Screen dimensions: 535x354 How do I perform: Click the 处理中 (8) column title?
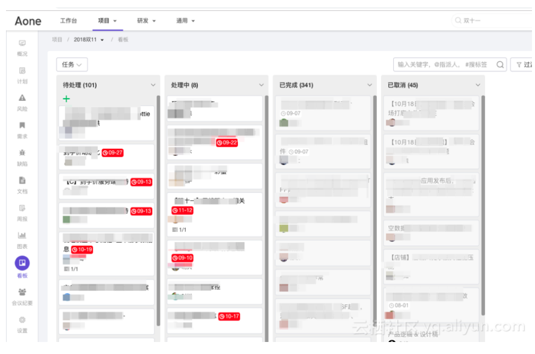pyautogui.click(x=185, y=85)
